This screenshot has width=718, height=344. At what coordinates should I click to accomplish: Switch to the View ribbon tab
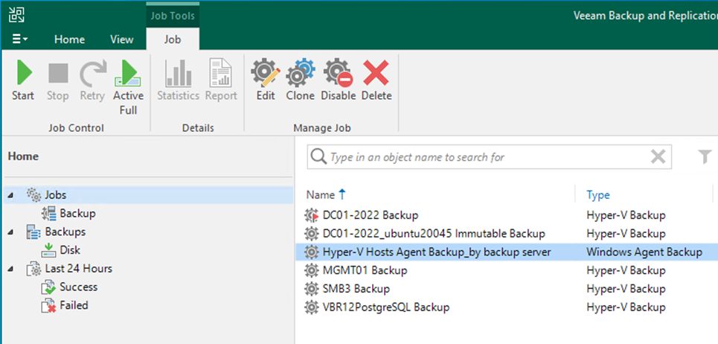tap(122, 39)
